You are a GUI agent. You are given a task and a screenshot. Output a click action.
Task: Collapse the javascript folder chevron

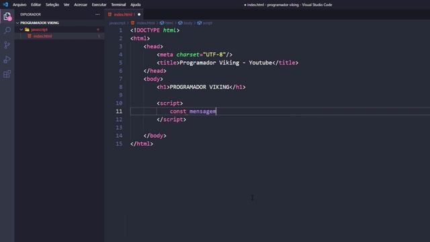21,30
